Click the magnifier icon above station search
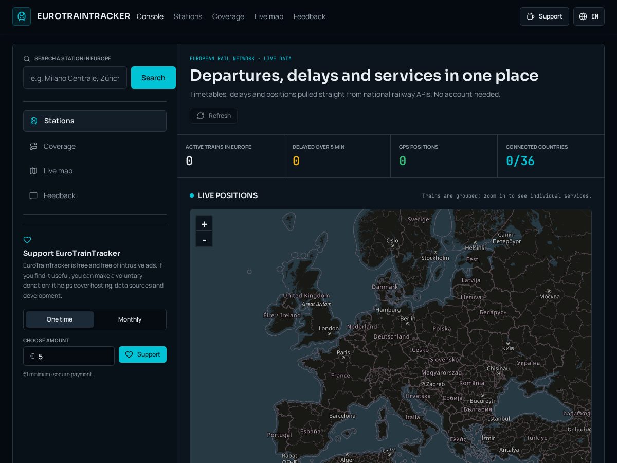The width and height of the screenshot is (617, 463). (x=27, y=59)
